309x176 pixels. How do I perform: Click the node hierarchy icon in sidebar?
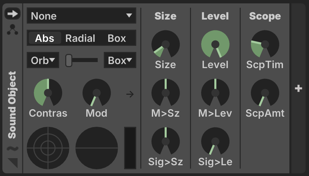click(x=13, y=30)
